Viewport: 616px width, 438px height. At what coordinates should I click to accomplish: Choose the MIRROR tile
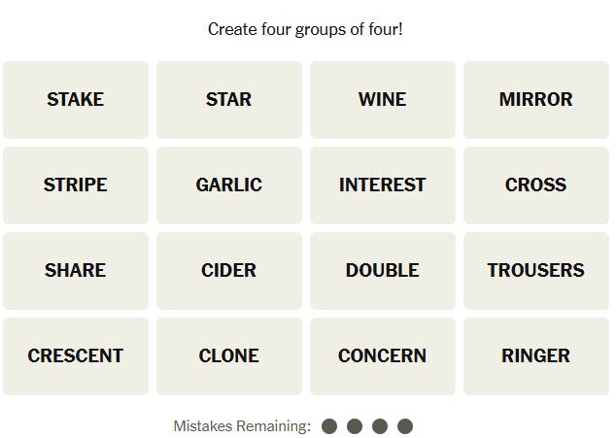click(x=536, y=100)
